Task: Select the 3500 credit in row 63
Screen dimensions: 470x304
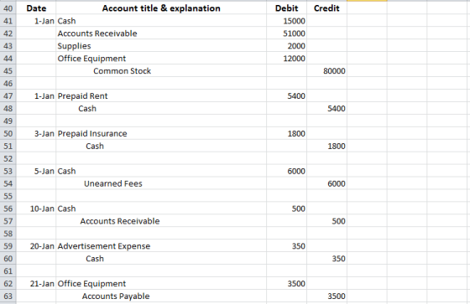Action: click(326, 296)
